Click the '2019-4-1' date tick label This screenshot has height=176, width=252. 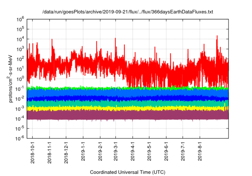click(132, 151)
